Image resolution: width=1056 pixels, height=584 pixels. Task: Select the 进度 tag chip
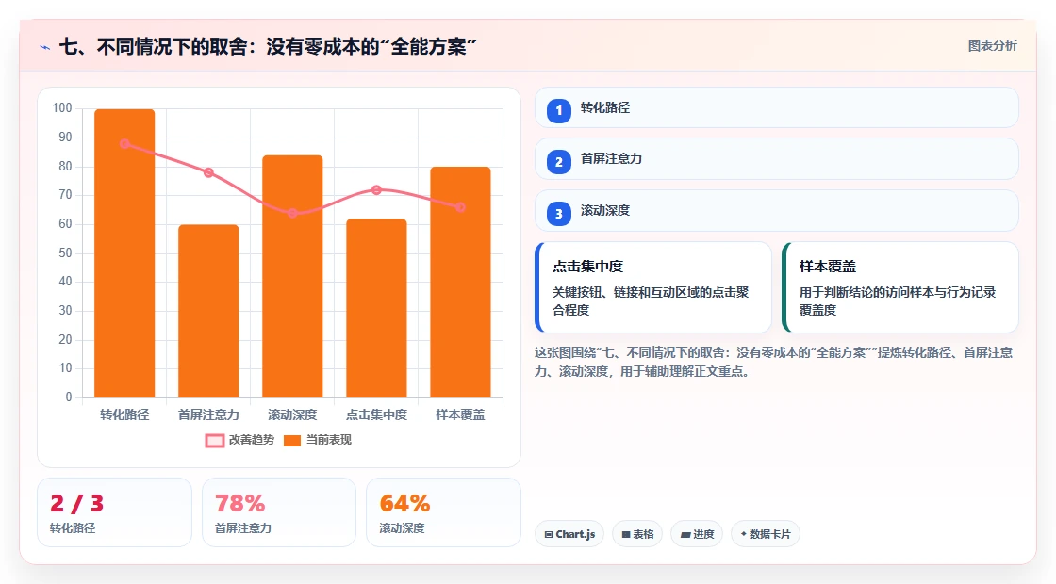[697, 534]
